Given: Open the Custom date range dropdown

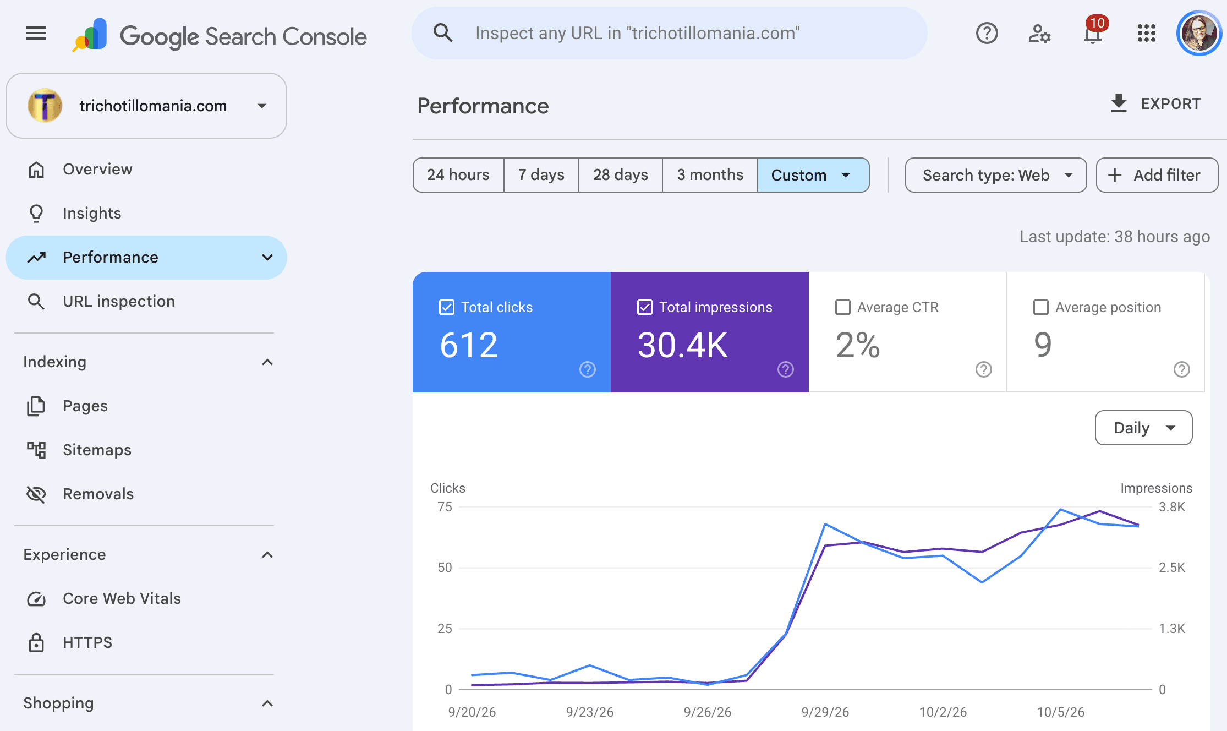Looking at the screenshot, I should coord(813,175).
